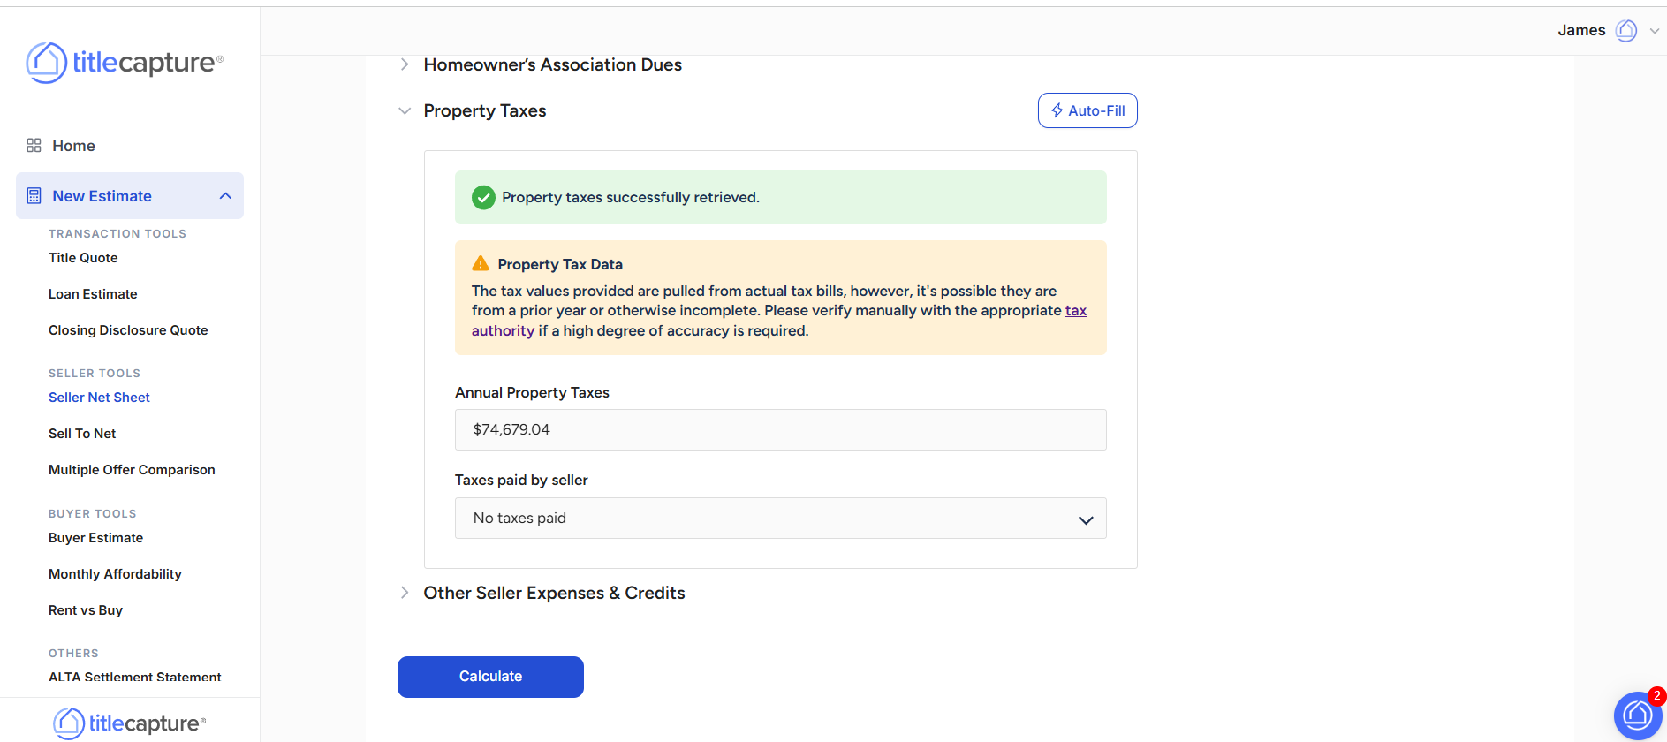Open Seller Net Sheet in sidebar

(99, 397)
